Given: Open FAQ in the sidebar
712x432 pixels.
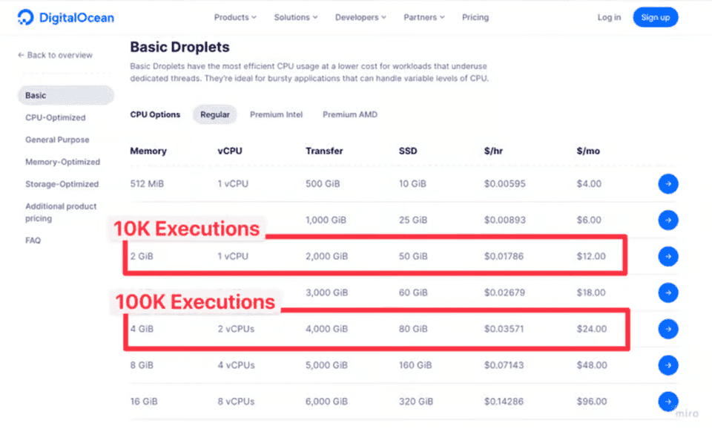Looking at the screenshot, I should tap(33, 240).
